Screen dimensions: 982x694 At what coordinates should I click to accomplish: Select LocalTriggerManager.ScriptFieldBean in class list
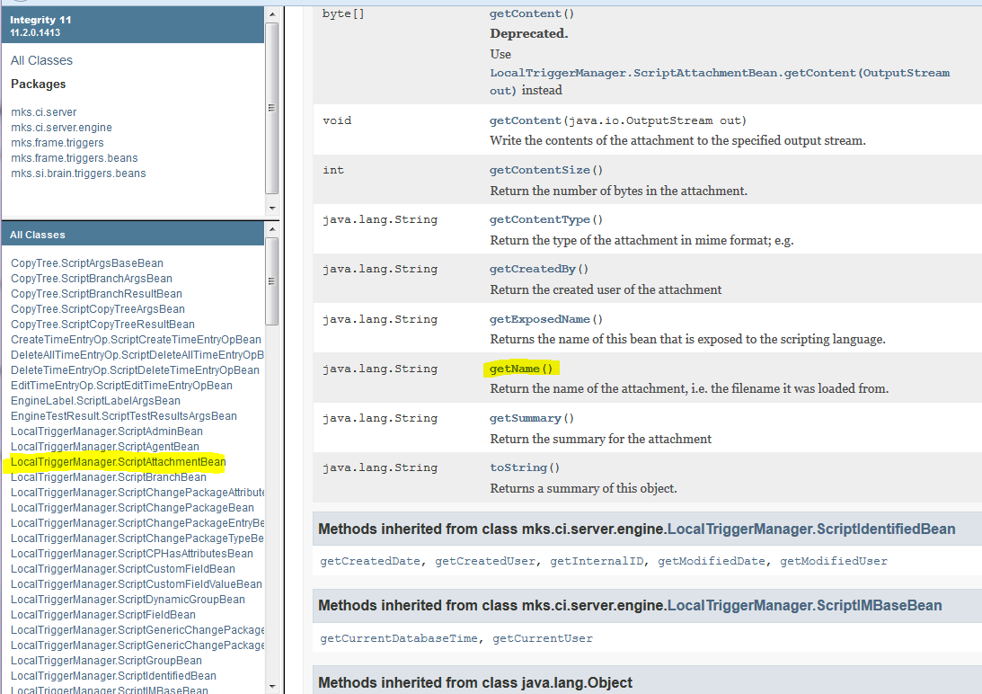pos(103,615)
